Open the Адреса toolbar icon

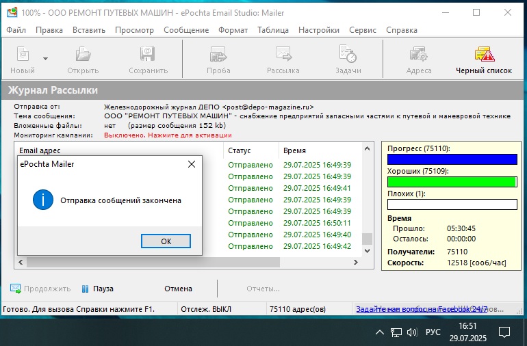418,54
